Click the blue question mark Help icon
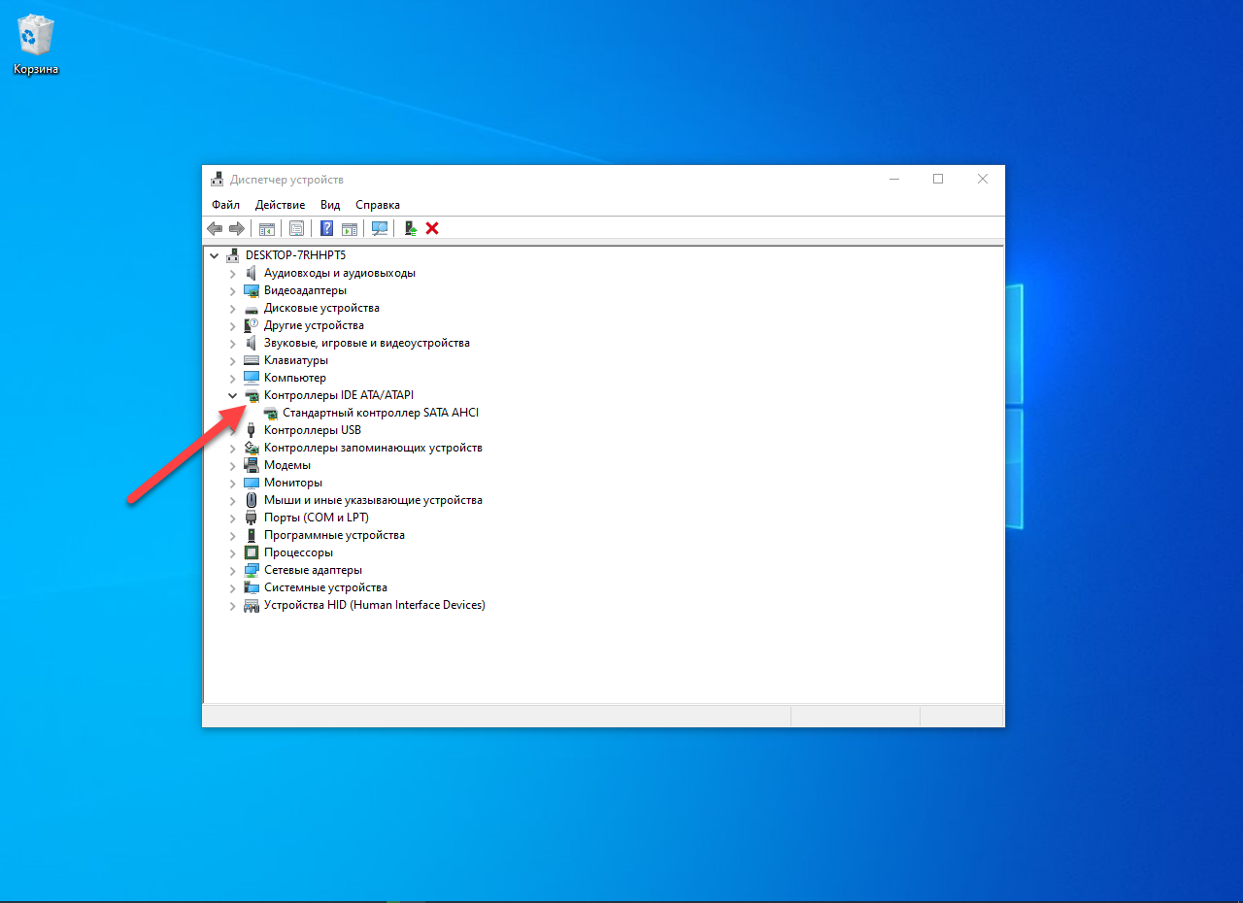 [326, 228]
